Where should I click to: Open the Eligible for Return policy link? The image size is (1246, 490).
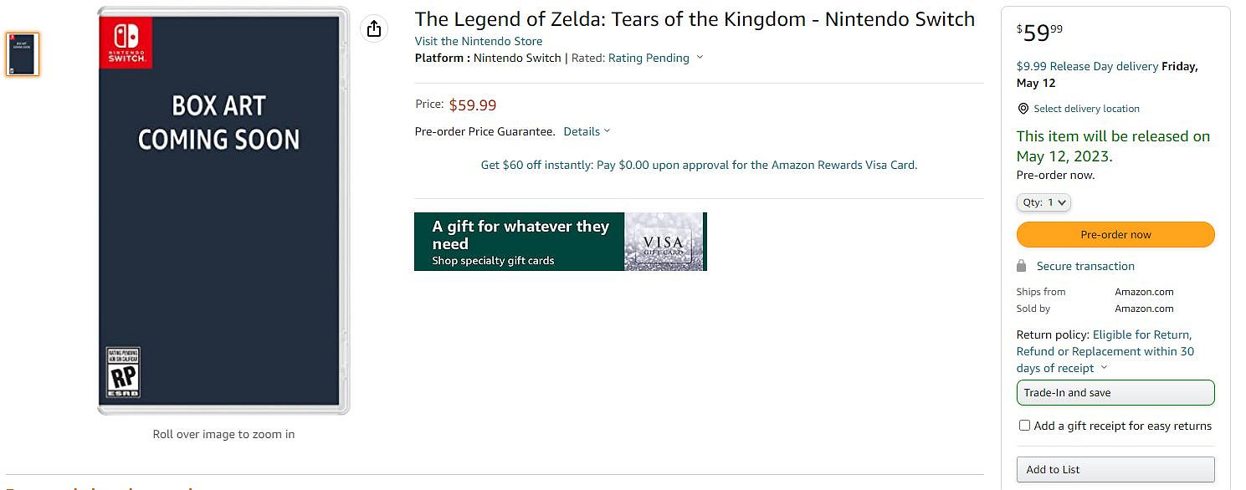[x=1141, y=334]
